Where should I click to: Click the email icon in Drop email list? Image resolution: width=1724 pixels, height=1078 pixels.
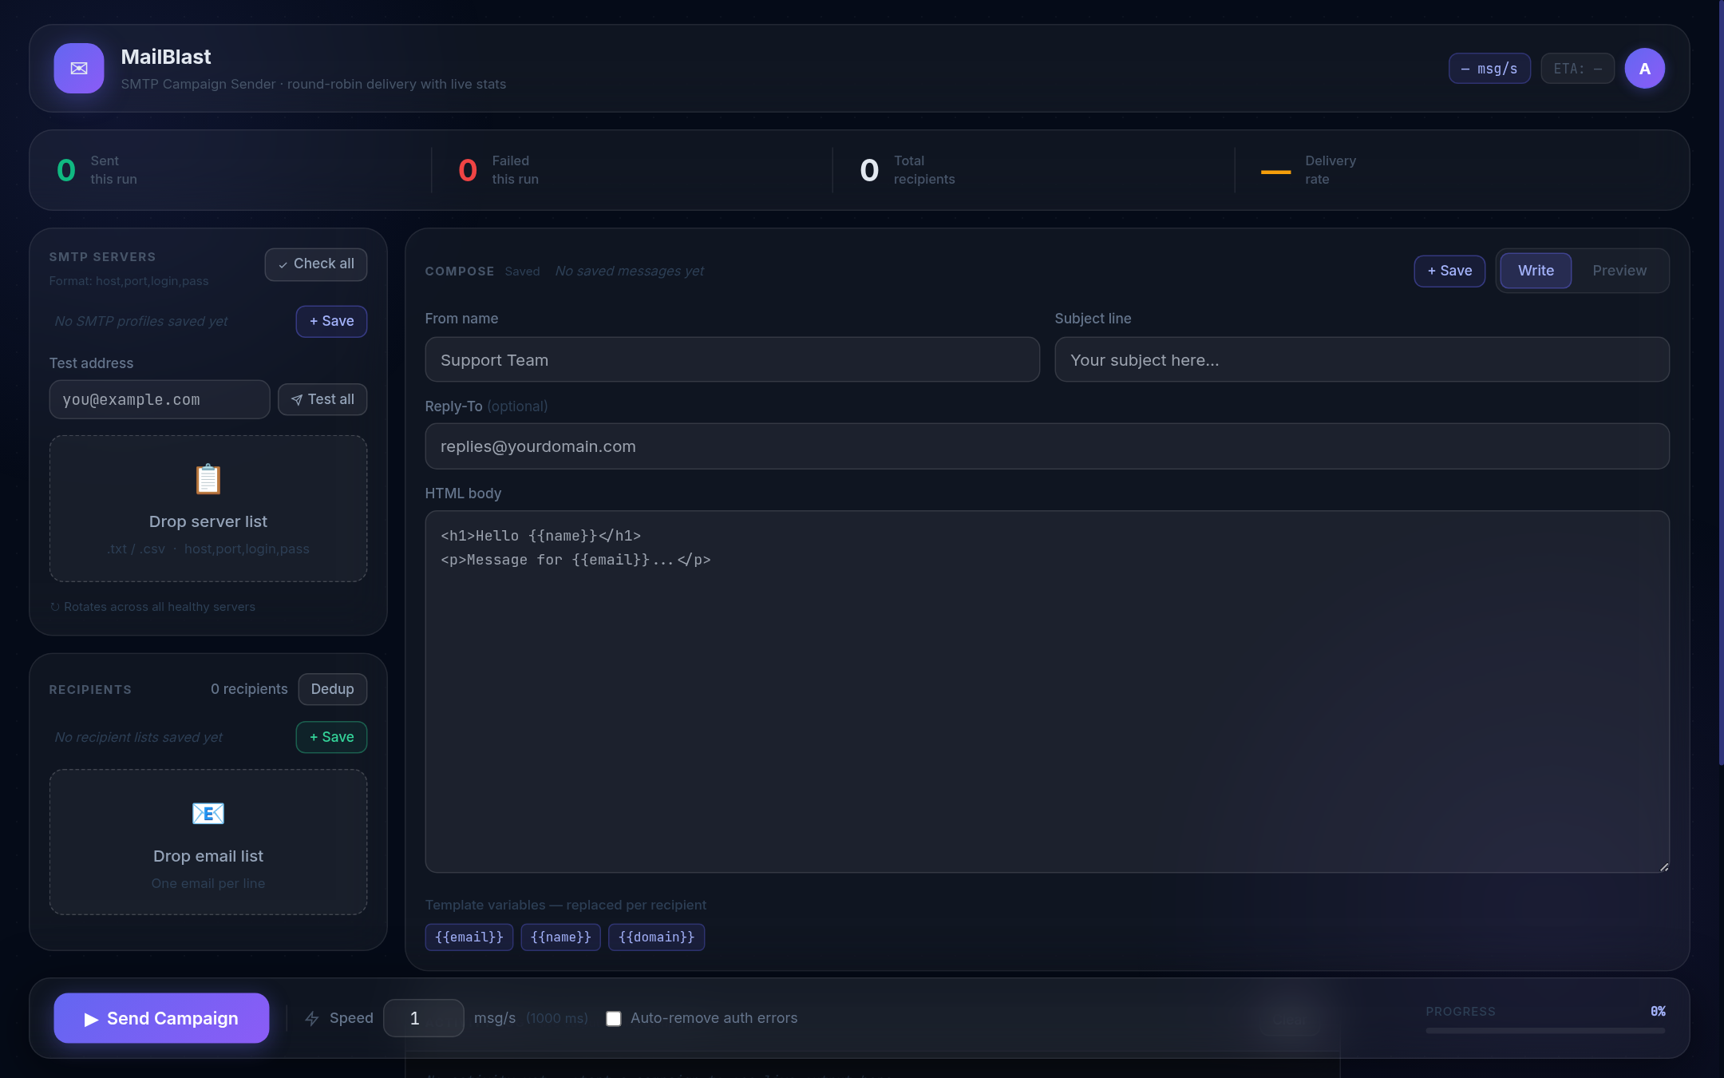(208, 814)
